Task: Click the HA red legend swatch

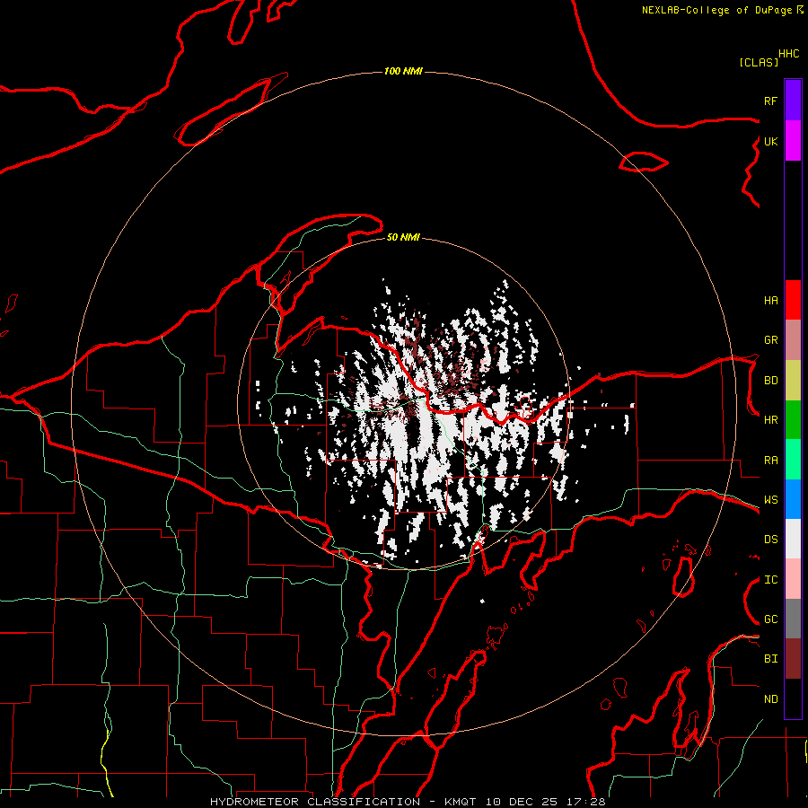Action: coord(793,300)
